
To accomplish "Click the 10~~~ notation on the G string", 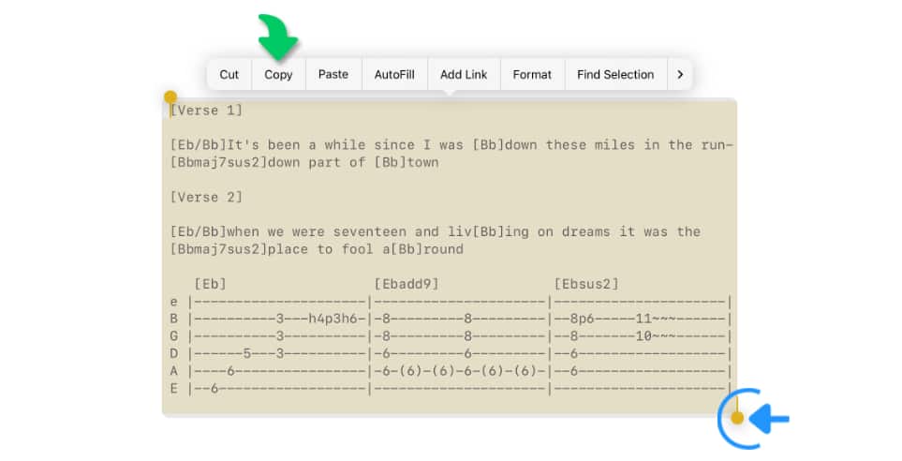I will (656, 335).
